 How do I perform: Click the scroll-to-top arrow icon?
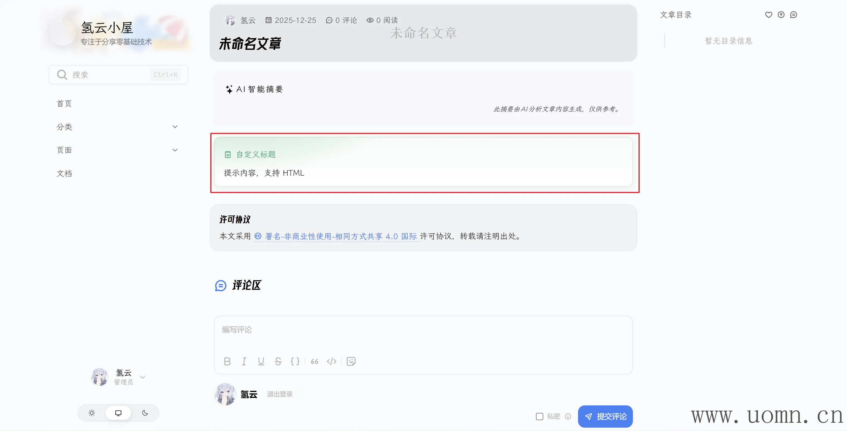781,15
